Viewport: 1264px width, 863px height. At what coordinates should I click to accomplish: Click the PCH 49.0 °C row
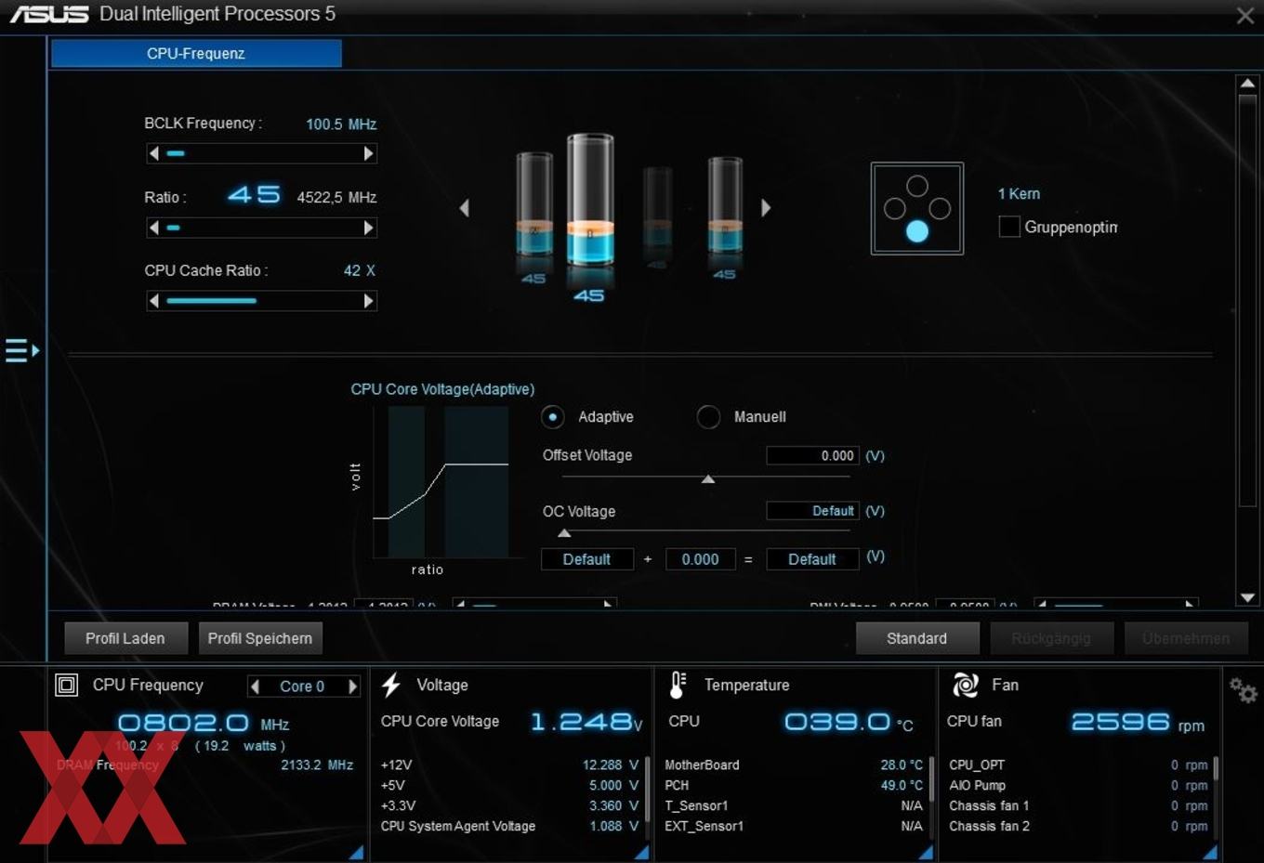(x=794, y=785)
